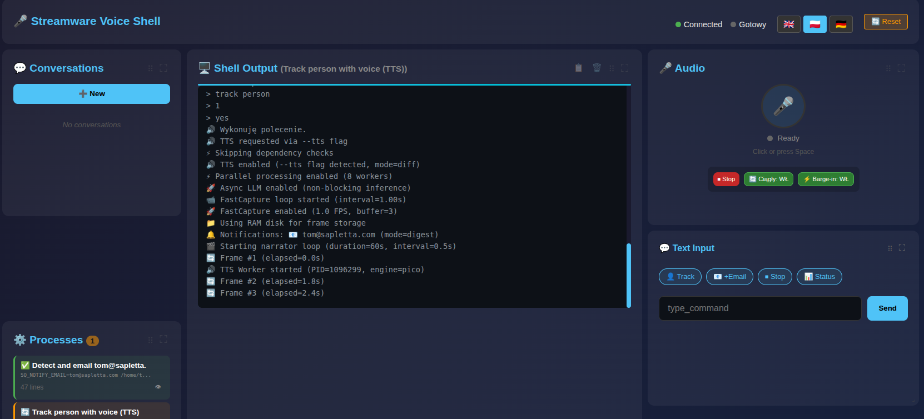Start a New conversation
This screenshot has width=924, height=419.
coord(92,94)
